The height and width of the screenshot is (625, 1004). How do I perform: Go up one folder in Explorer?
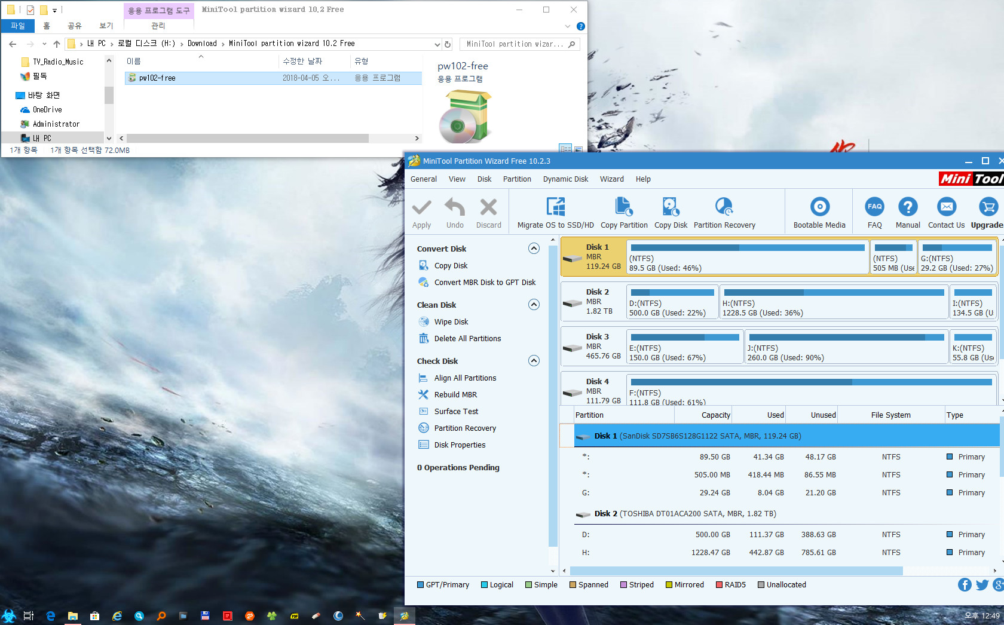pyautogui.click(x=56, y=44)
